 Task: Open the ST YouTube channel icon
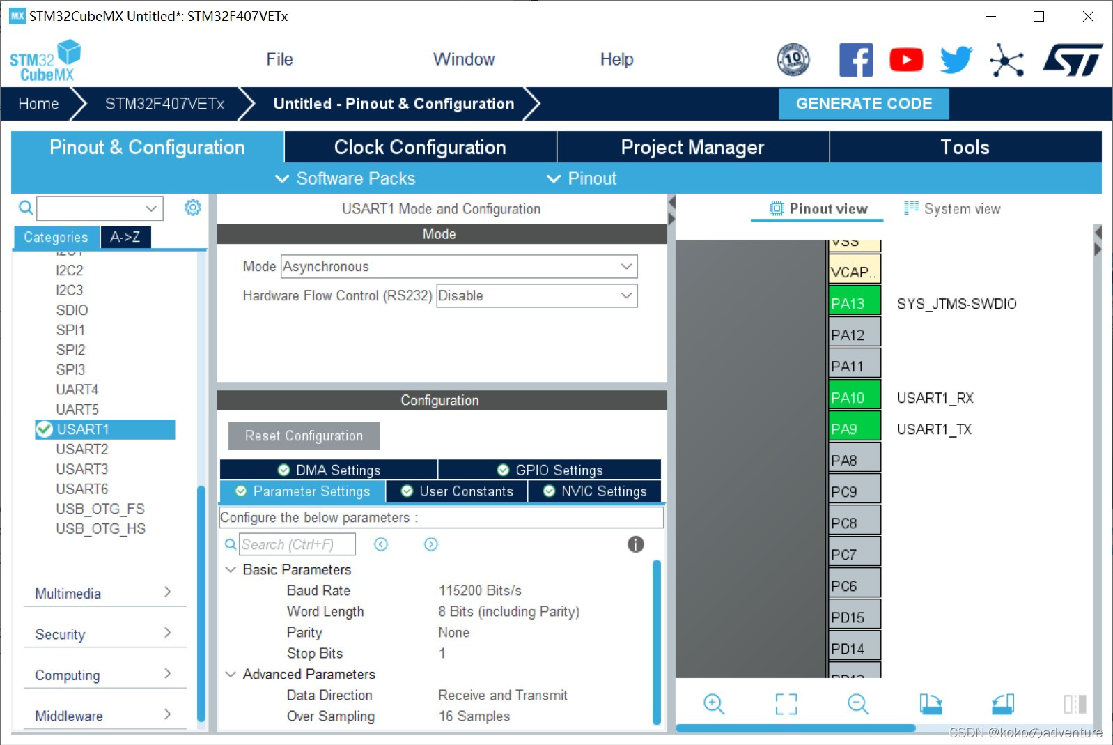tap(906, 60)
